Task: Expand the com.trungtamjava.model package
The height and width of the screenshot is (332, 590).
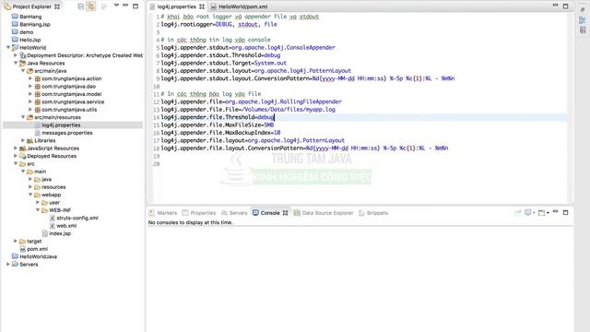Action: pos(30,94)
